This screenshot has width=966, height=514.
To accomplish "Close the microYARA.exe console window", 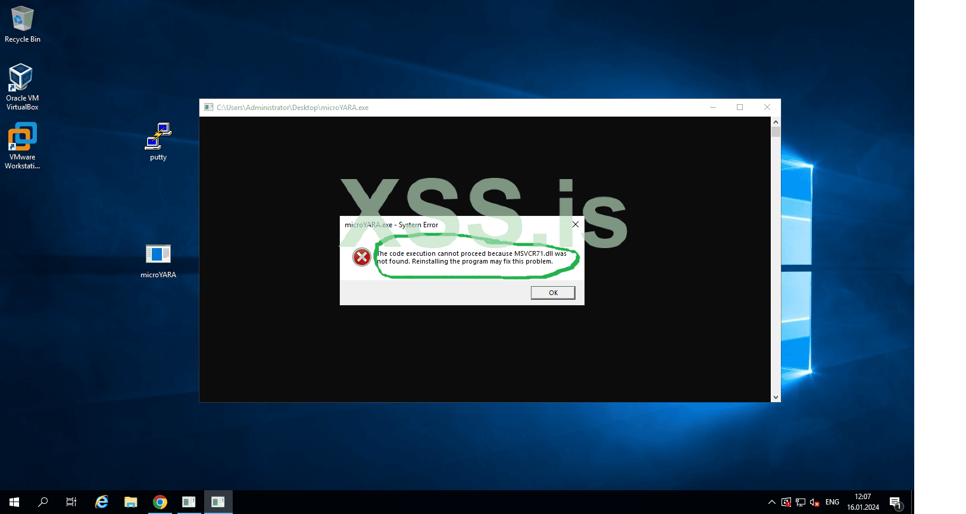I will (767, 108).
